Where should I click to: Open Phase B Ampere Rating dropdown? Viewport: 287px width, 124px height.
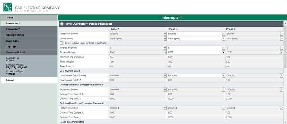(196, 52)
